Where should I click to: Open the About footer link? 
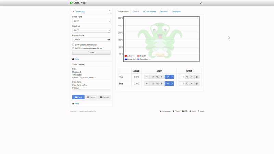point(201,111)
